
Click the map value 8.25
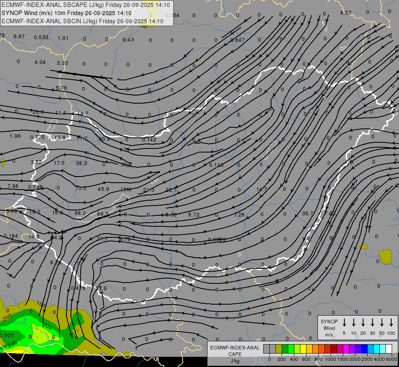pos(55,262)
